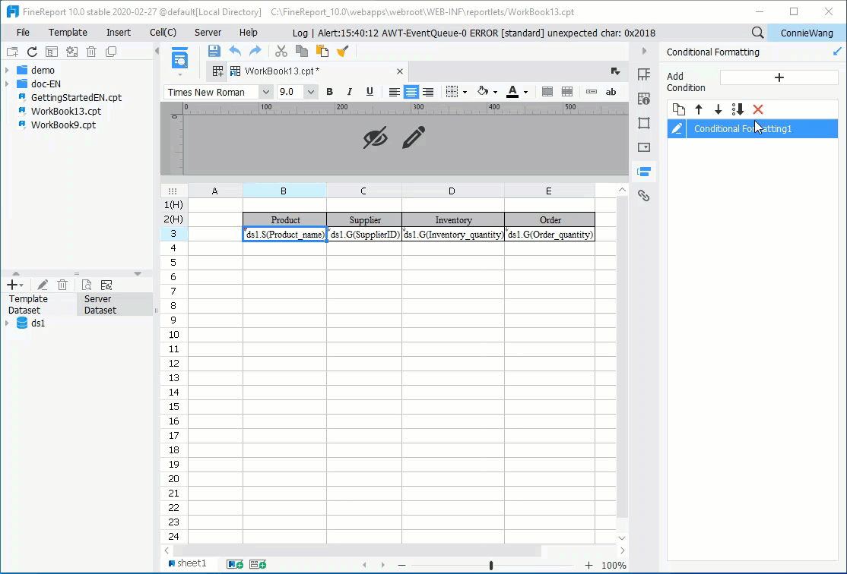
Task: Switch to the Server Dataset tab
Action: [x=98, y=304]
